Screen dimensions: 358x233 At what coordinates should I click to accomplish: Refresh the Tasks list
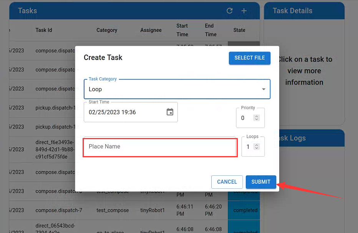[x=229, y=11]
